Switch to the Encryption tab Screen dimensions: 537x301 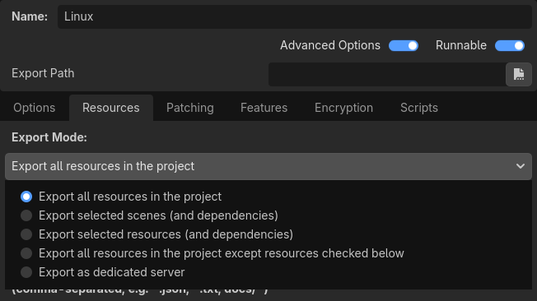point(343,108)
